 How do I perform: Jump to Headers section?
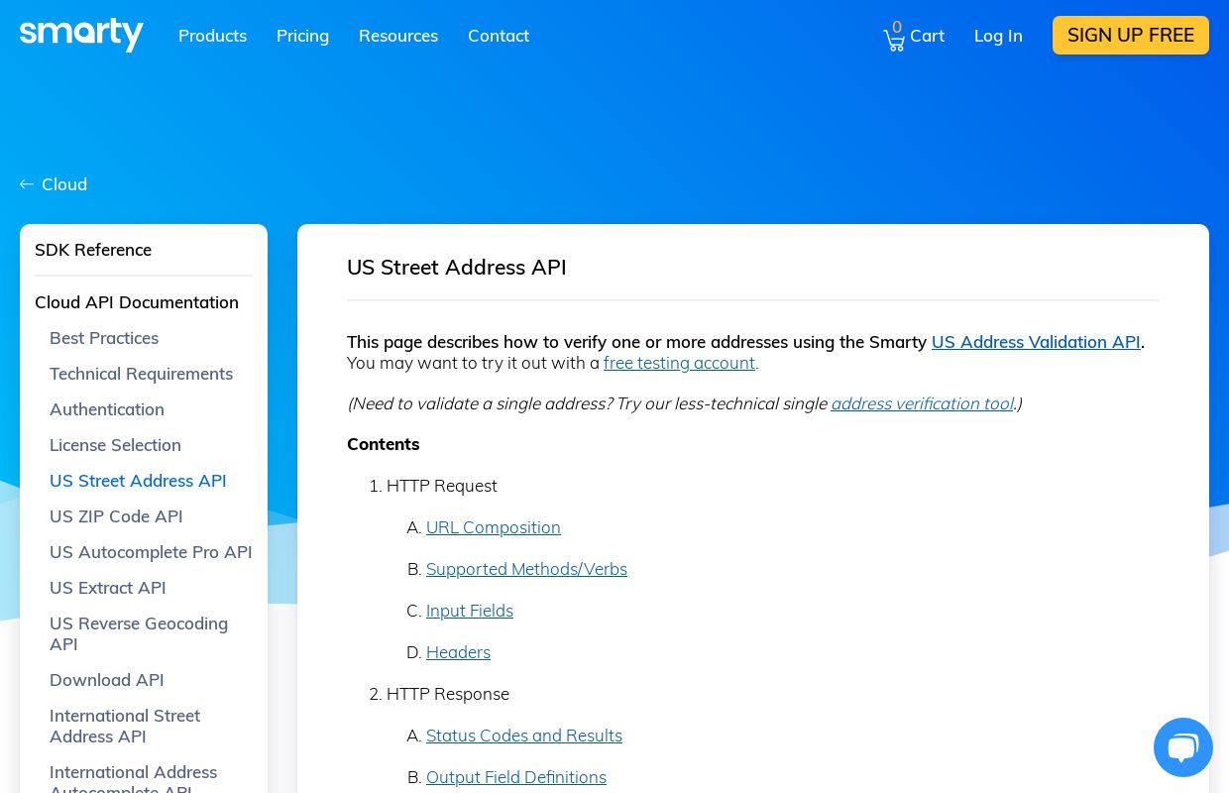[x=458, y=652]
